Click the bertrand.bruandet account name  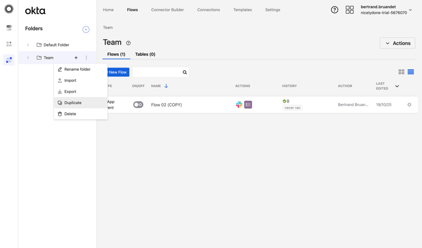pos(378,7)
